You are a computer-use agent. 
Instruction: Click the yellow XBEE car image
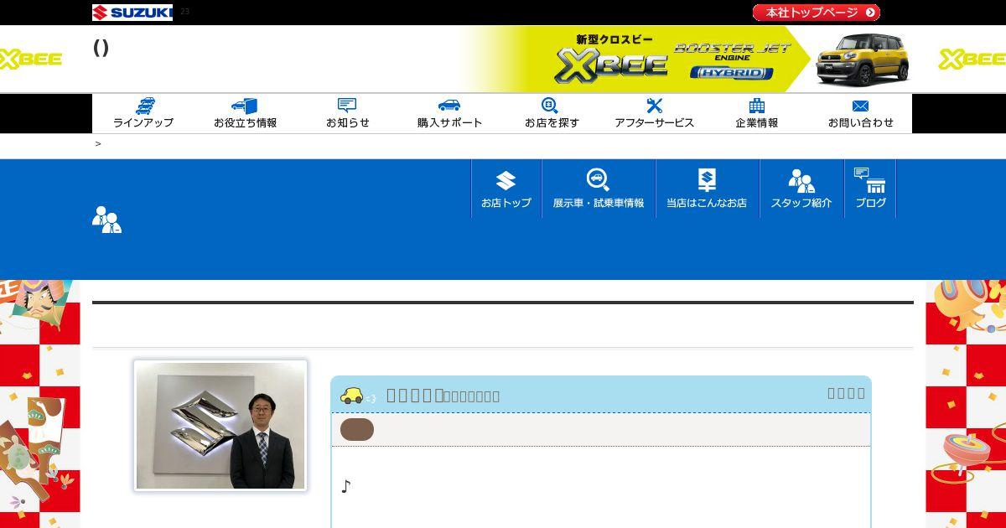[x=862, y=59]
